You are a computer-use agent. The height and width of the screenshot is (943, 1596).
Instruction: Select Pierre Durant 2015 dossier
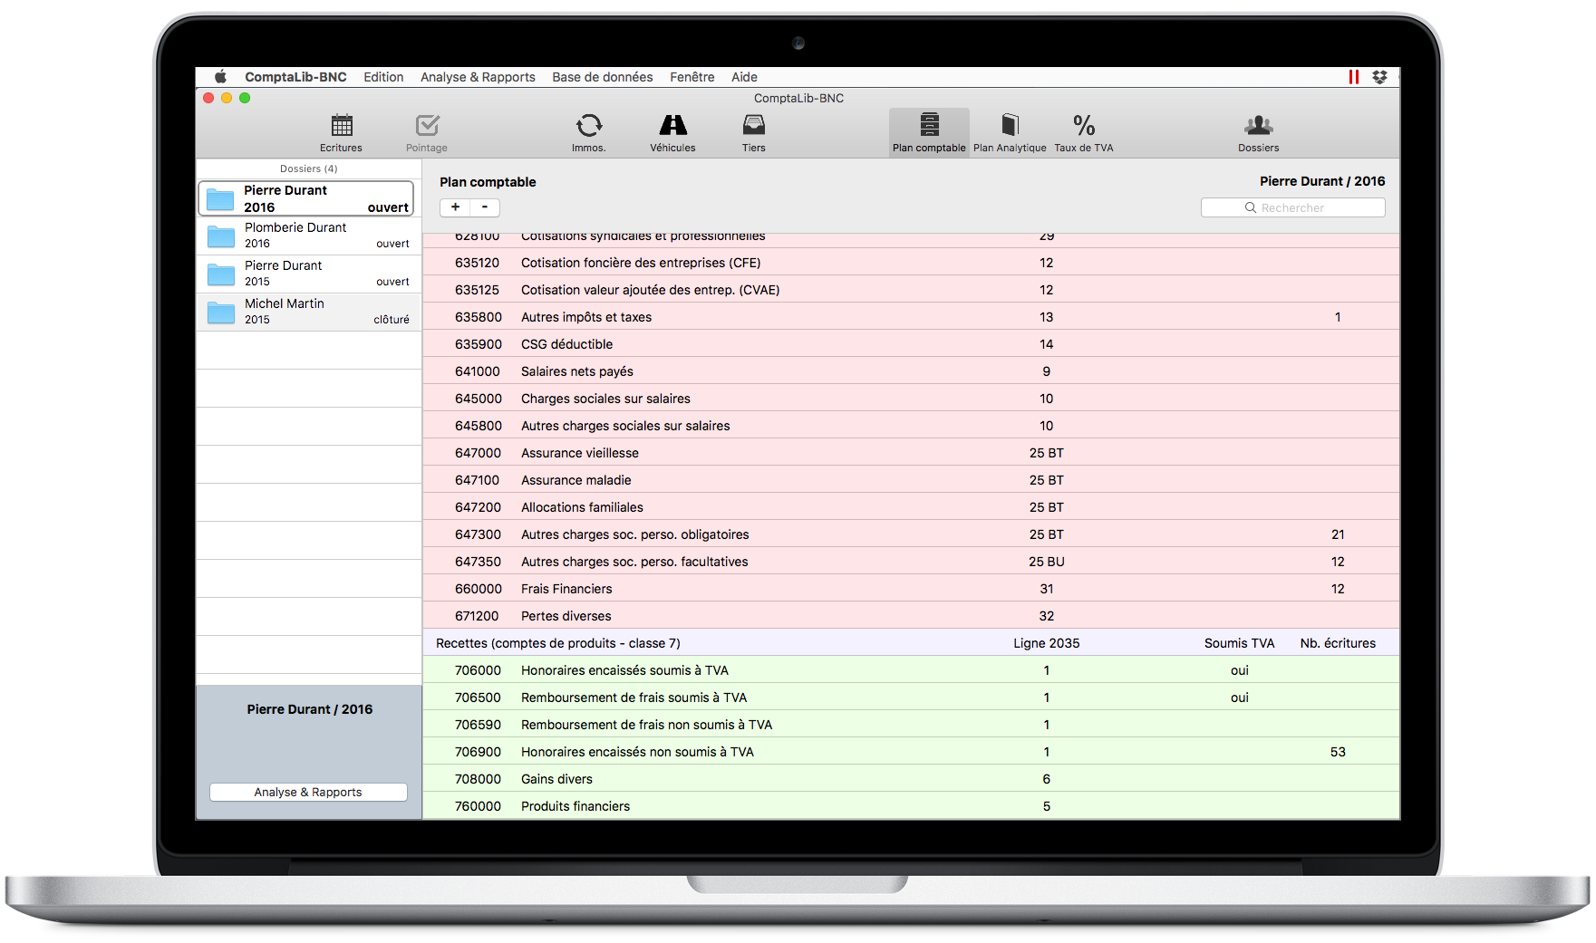[x=309, y=274]
